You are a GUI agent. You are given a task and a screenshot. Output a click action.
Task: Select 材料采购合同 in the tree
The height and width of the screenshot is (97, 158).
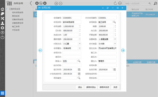pos(18,12)
